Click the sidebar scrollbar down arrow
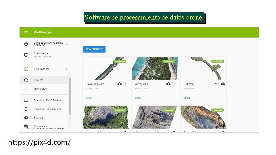This screenshot has height=155, width=276. point(70,126)
